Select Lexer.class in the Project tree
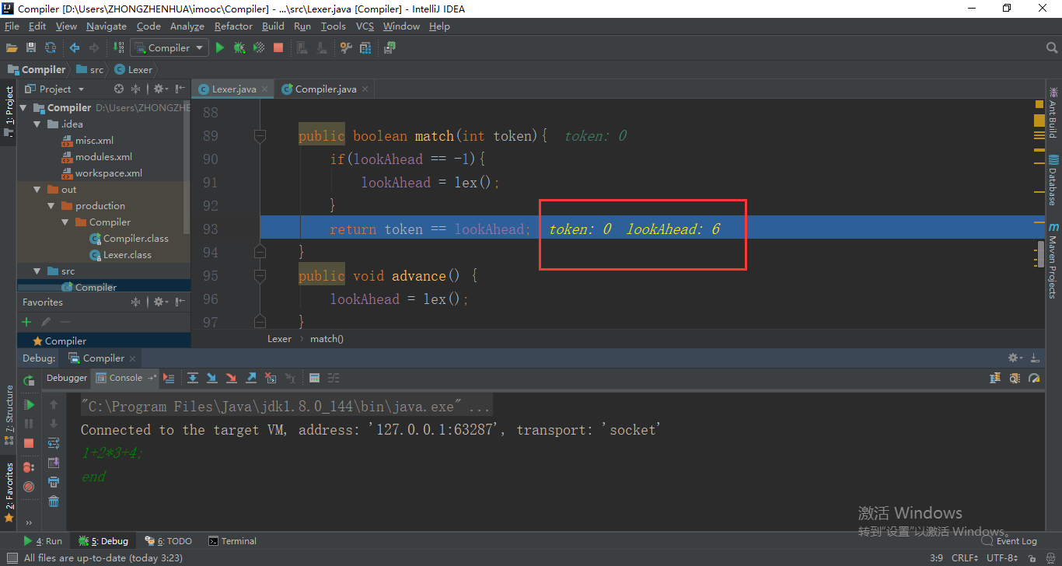Image resolution: width=1062 pixels, height=566 pixels. point(121,255)
